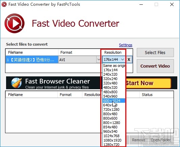Screen dimensions: 180x147
Task: Open the Format AVI dropdown arrow
Action: (99, 59)
